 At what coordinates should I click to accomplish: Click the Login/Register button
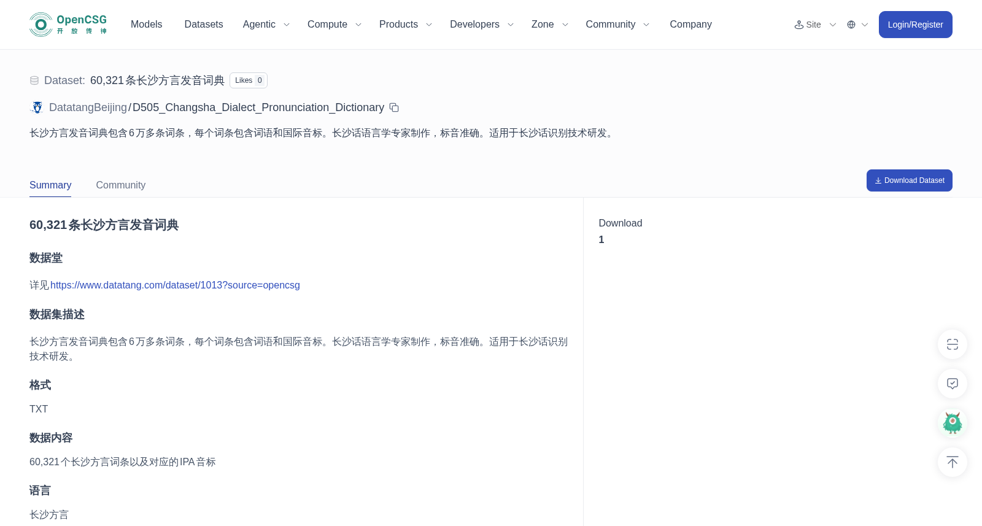915,25
